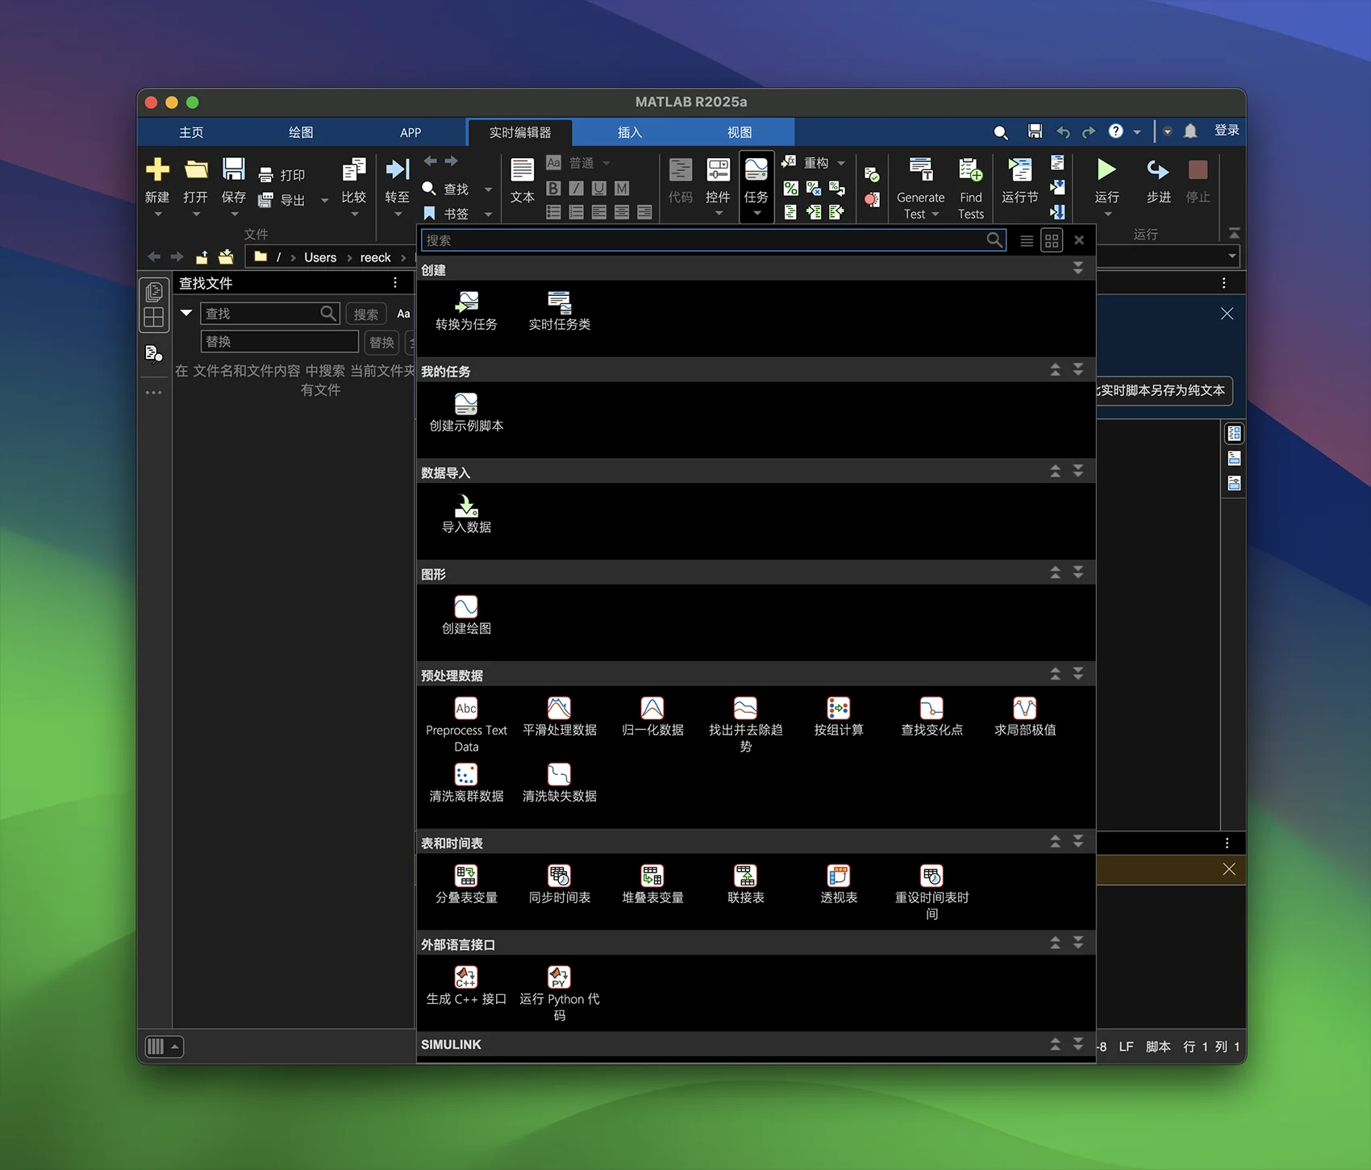
Task: Click Find Tests button
Action: pyautogui.click(x=971, y=189)
